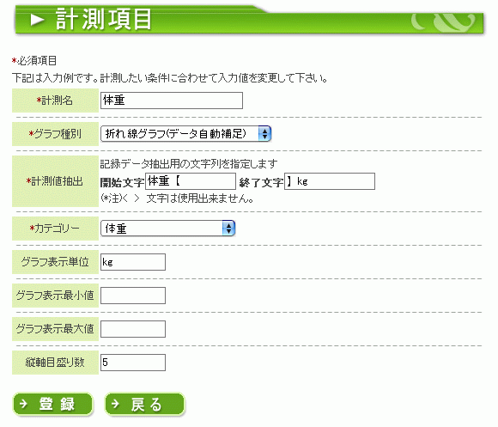Open the カテゴリー dropdown showing 体重
The height and width of the screenshot is (427, 498).
coord(167,229)
